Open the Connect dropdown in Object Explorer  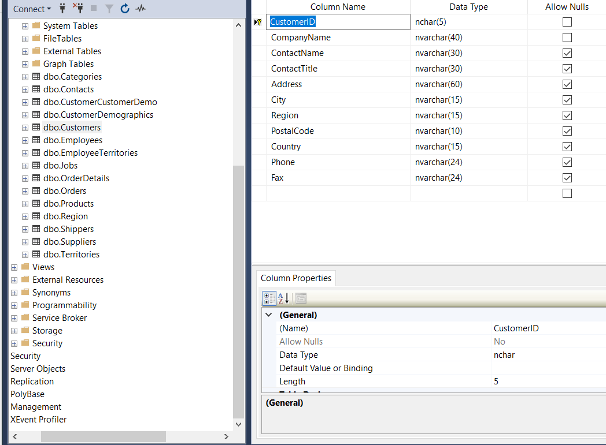pos(32,9)
